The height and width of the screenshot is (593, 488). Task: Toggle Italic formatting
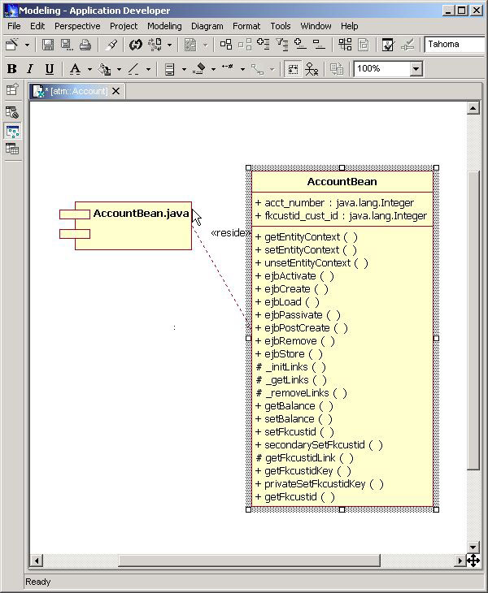tap(30, 69)
